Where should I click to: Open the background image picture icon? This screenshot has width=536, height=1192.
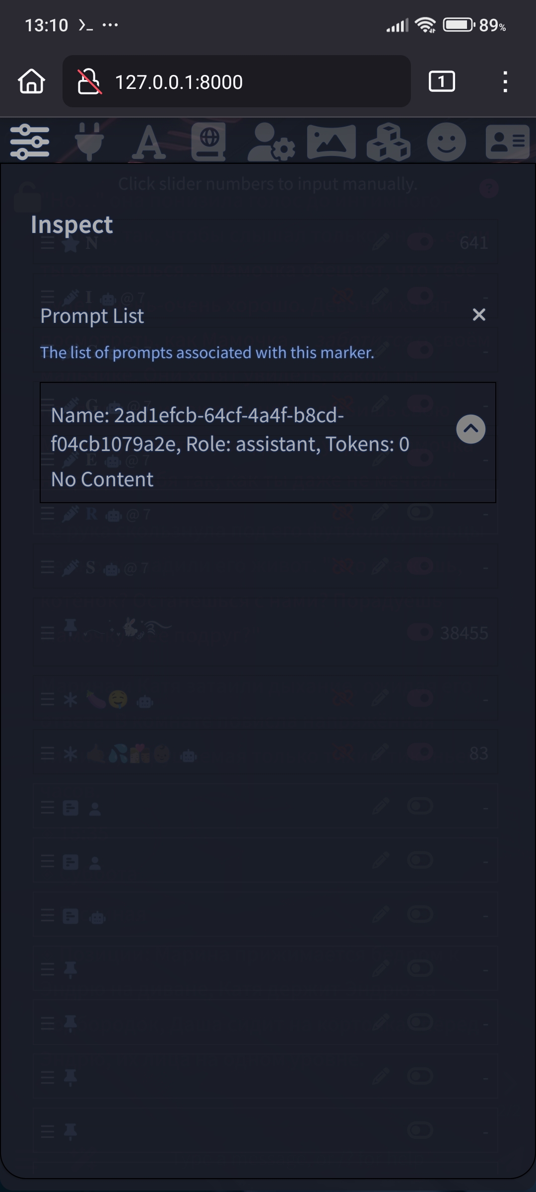(331, 142)
